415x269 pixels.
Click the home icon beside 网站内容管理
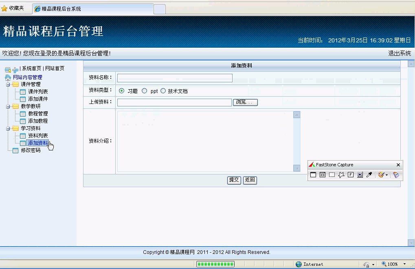(x=9, y=77)
